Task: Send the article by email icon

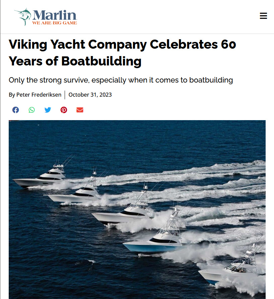Action: tap(80, 110)
